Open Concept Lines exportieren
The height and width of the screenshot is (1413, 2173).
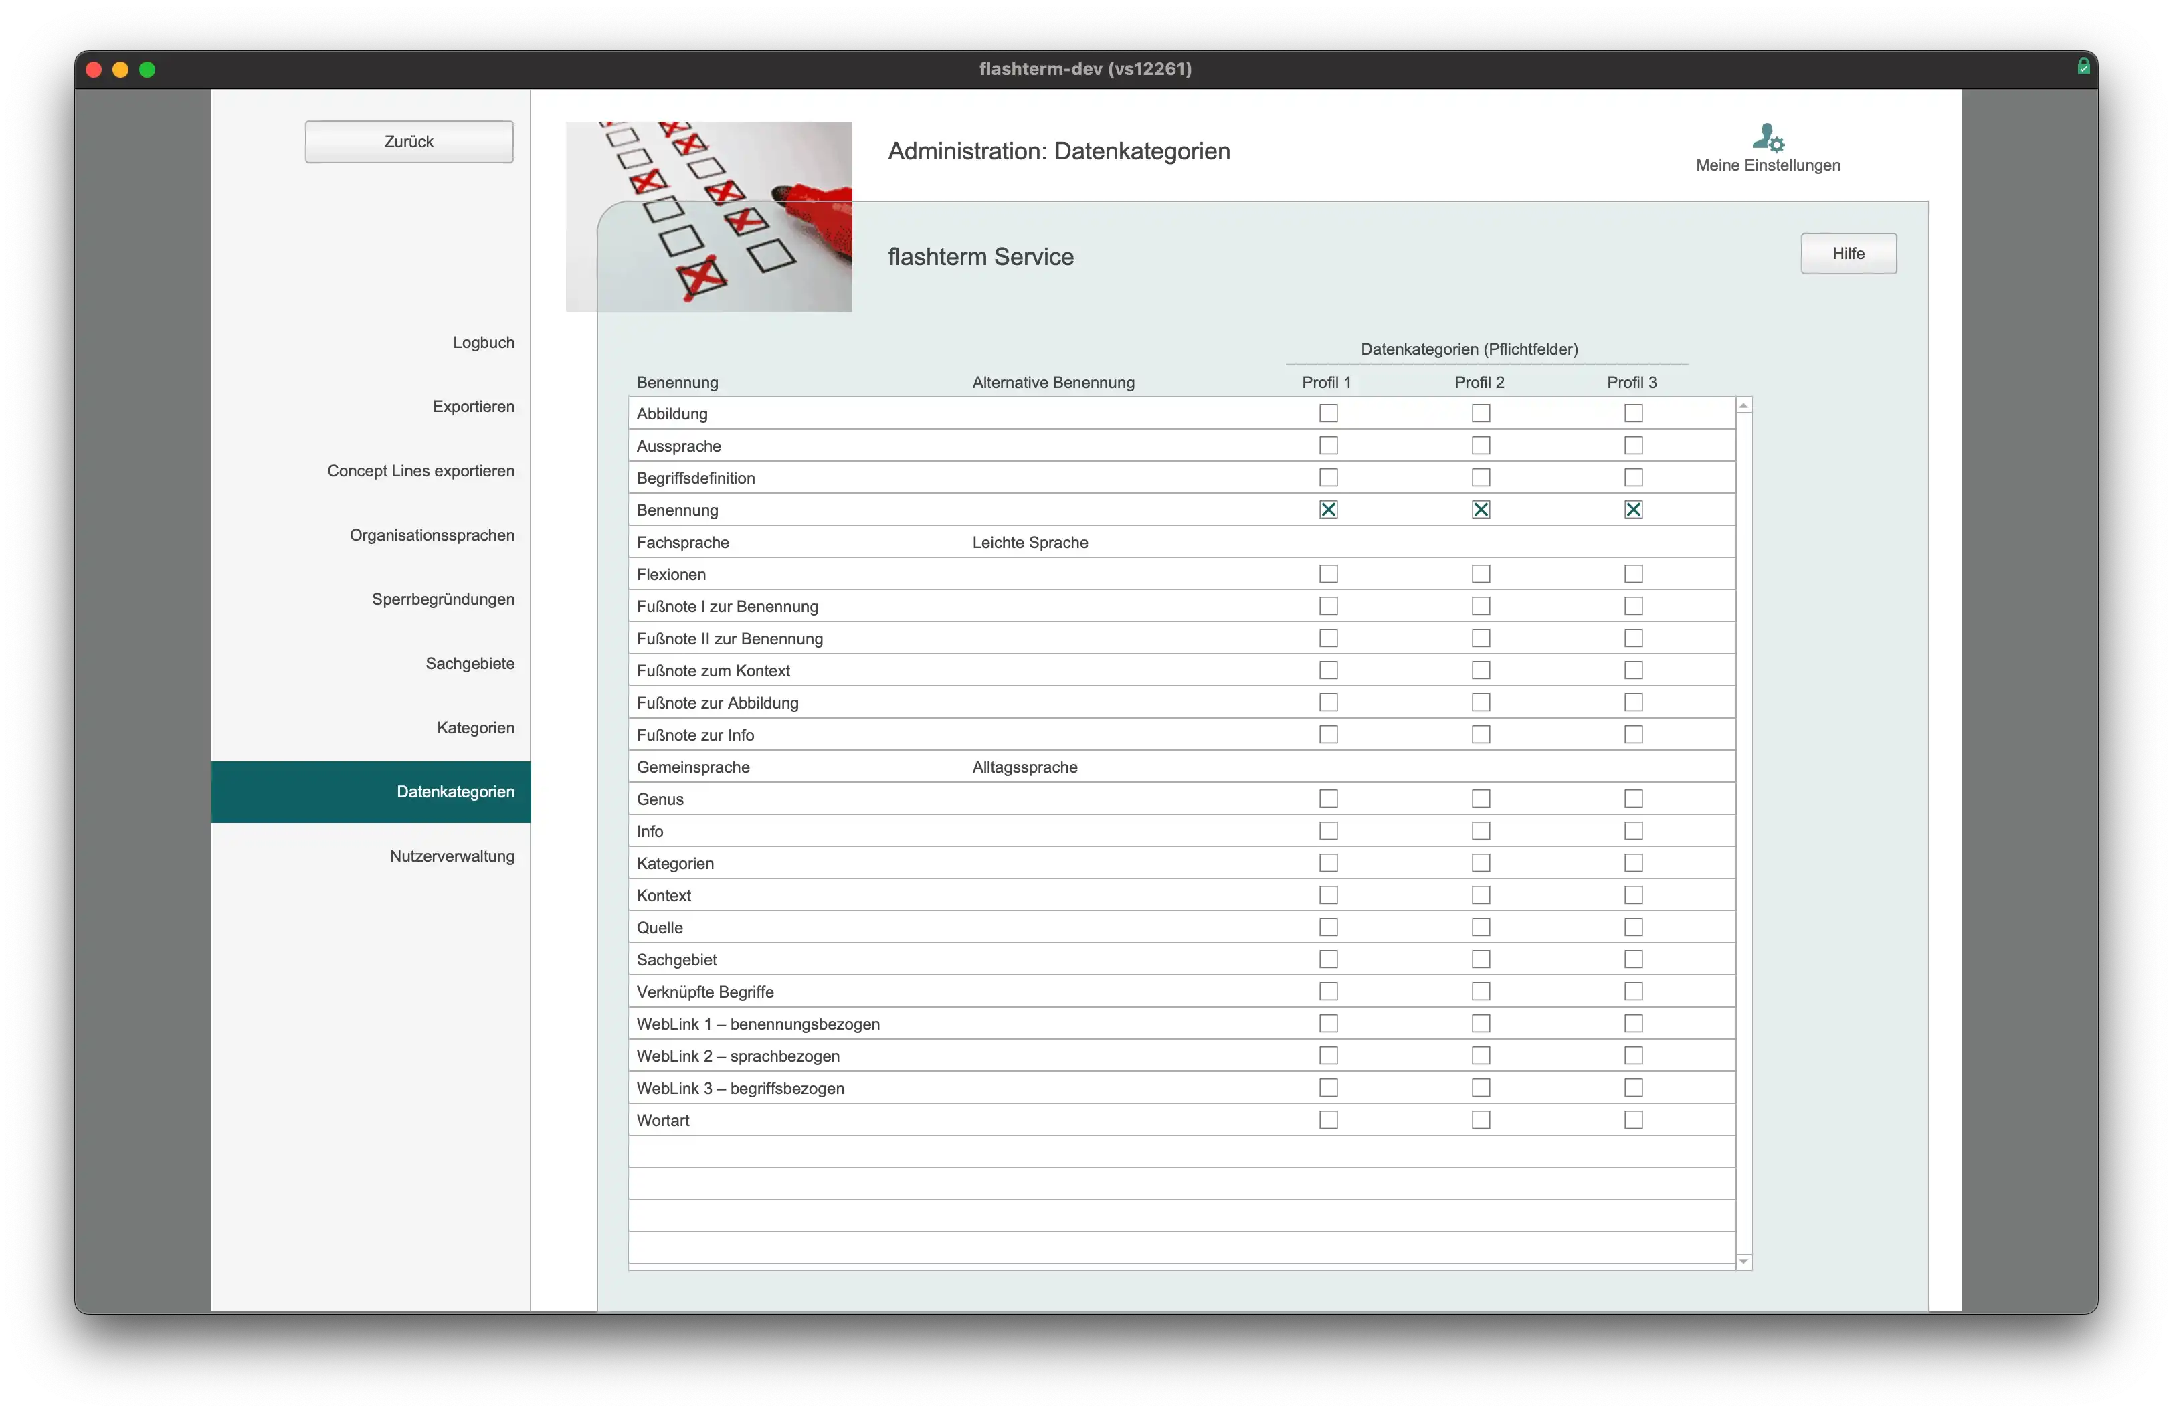[x=420, y=470]
